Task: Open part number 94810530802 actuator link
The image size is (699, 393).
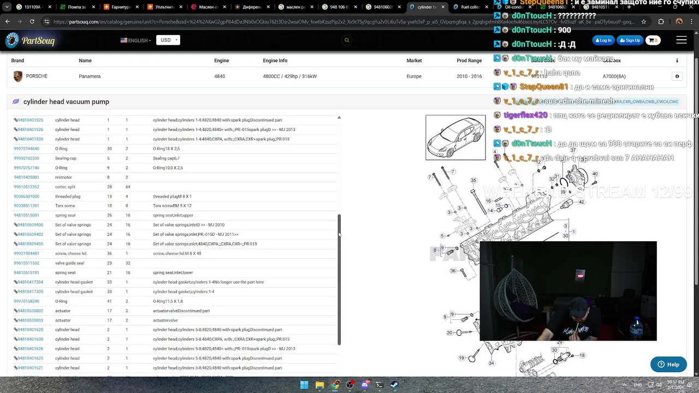Action: coord(30,311)
